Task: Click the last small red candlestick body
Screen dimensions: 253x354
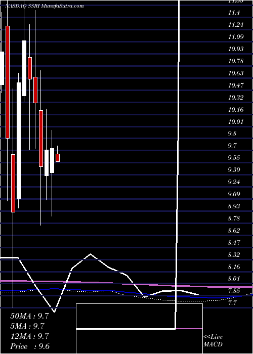Action: (x=58, y=158)
